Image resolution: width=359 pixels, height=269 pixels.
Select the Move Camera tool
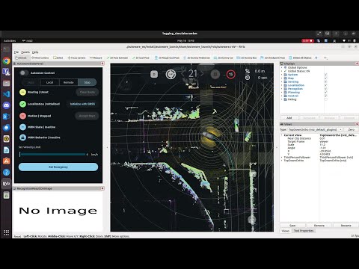point(40,58)
